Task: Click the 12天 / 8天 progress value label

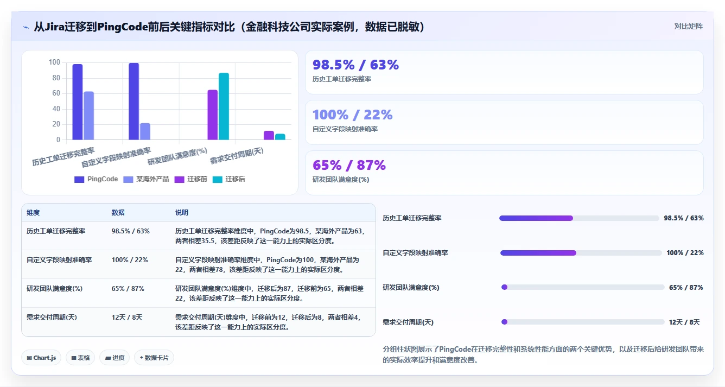Action: click(x=684, y=322)
